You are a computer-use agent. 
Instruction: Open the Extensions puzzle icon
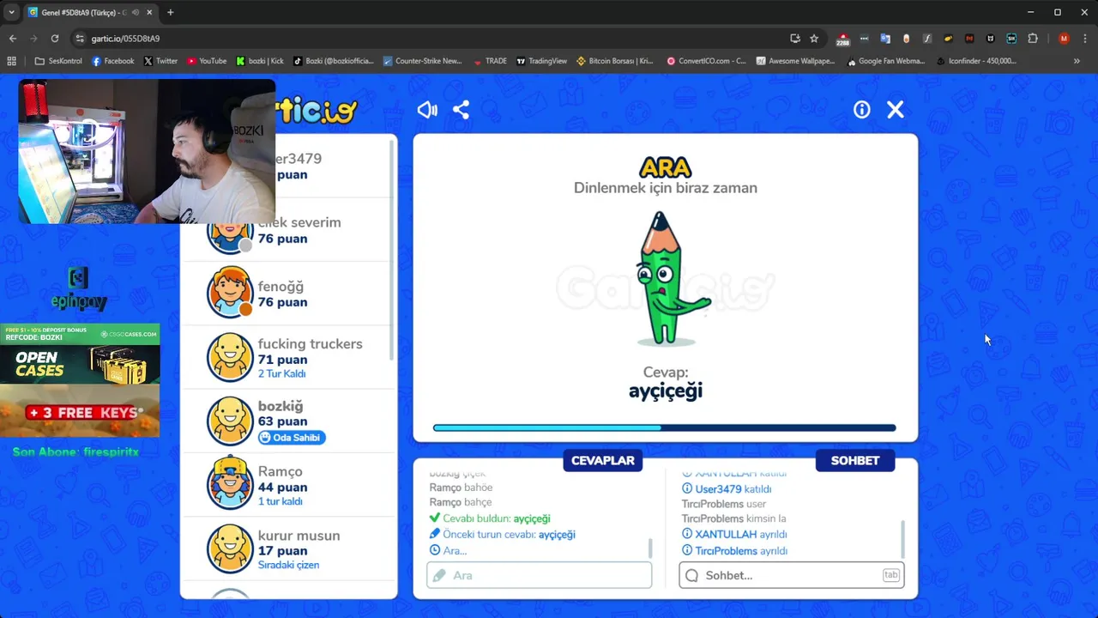pyautogui.click(x=1033, y=39)
